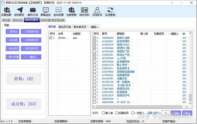
Task: Select the 微博实时号 group name
Action: (x=123, y=95)
